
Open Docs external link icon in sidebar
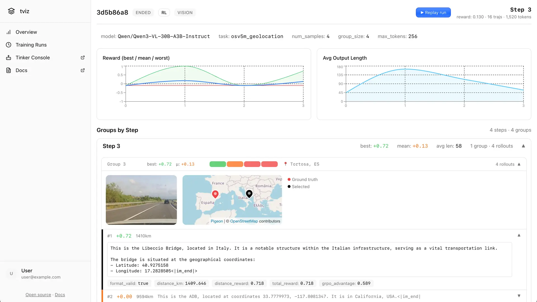point(83,70)
